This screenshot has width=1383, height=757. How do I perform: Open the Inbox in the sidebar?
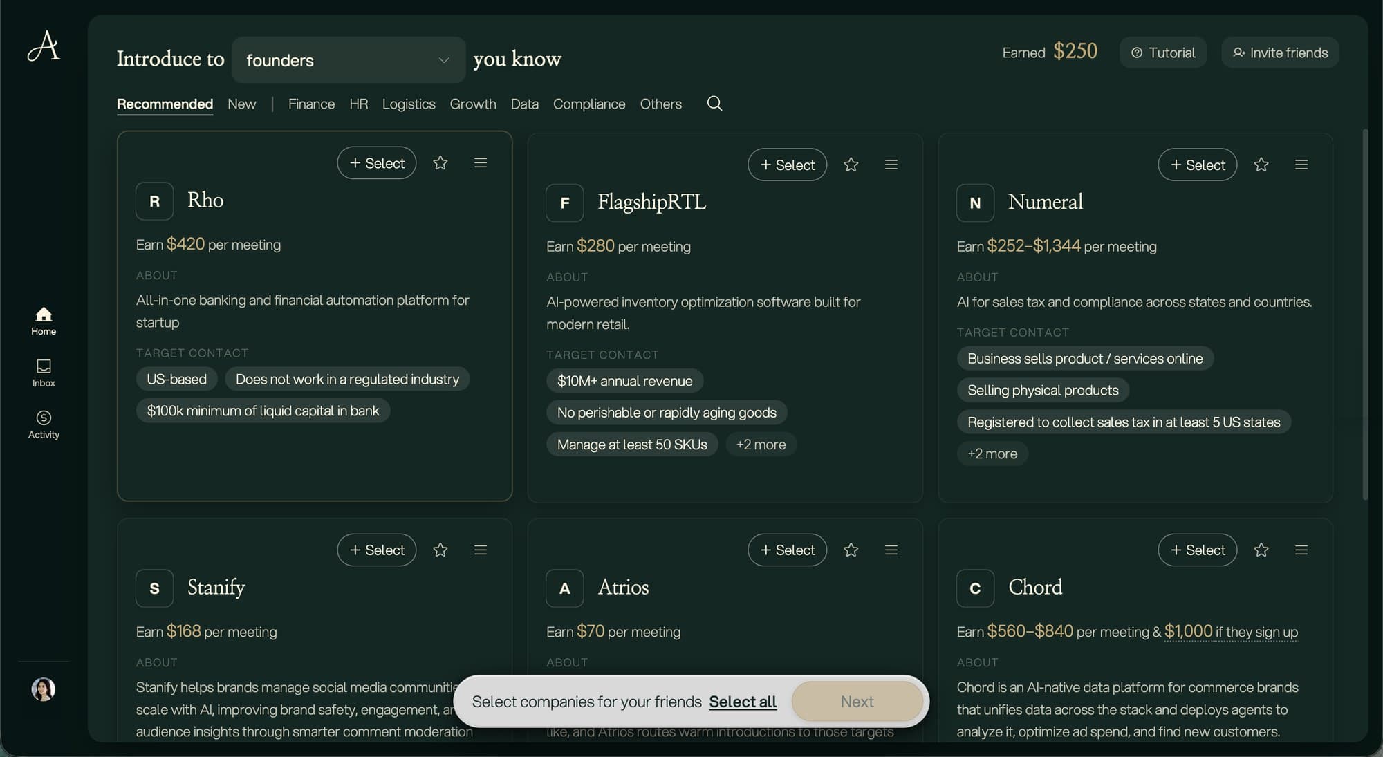(x=44, y=373)
